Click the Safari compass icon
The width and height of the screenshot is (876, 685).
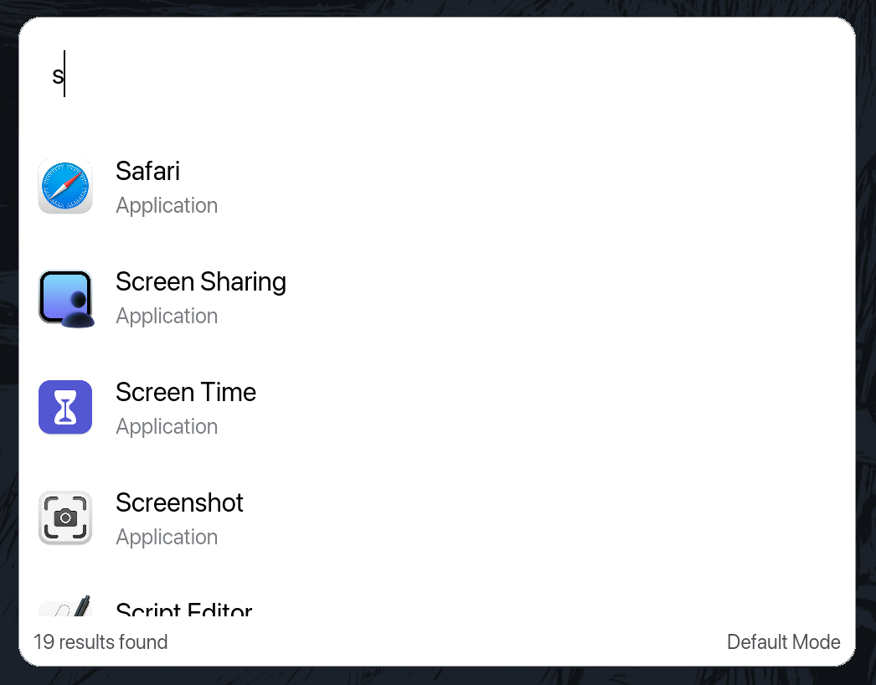pos(65,186)
